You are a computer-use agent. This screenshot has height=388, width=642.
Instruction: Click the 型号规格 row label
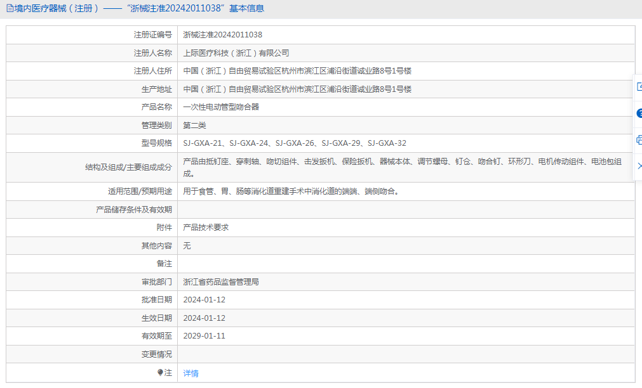pyautogui.click(x=156, y=143)
